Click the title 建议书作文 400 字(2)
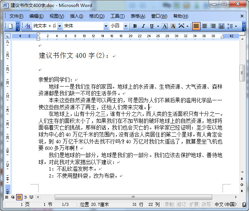This screenshot has width=249, height=211. [73, 56]
